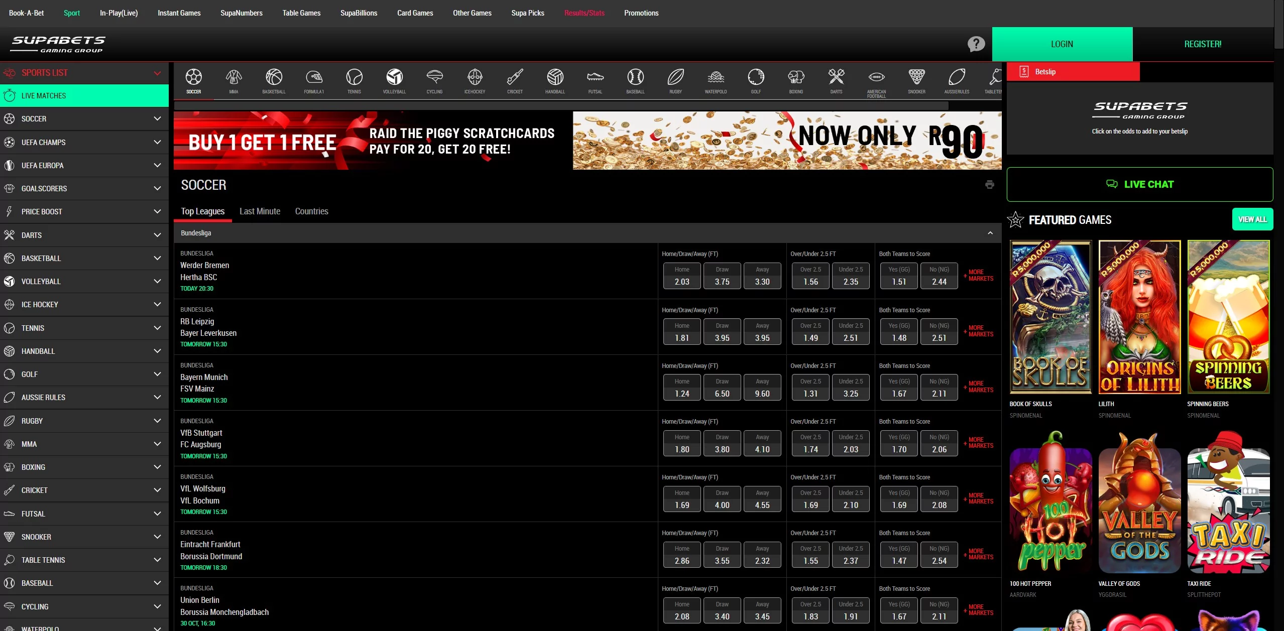Image resolution: width=1284 pixels, height=631 pixels.
Task: Click the print icon beside Soccer heading
Action: [989, 185]
